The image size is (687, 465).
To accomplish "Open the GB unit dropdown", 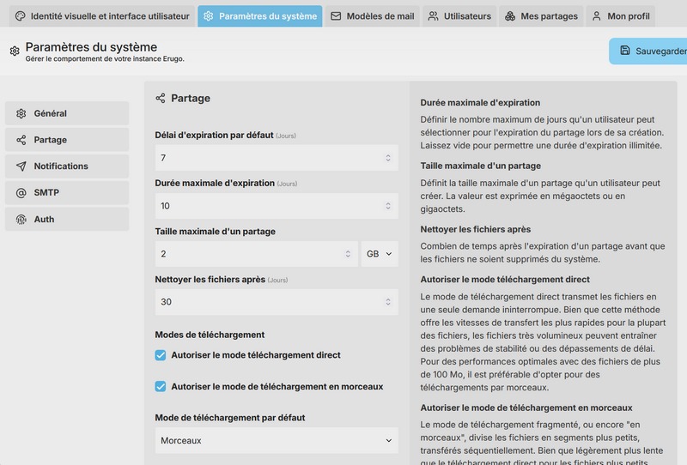I will pos(380,254).
